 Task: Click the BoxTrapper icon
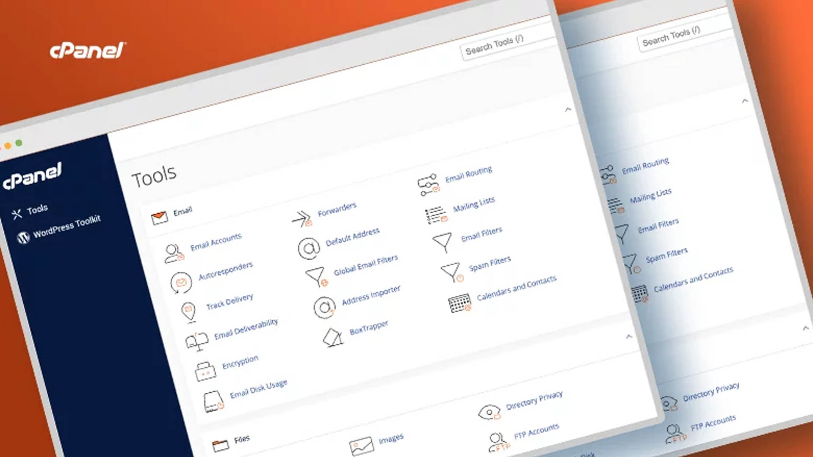pyautogui.click(x=333, y=338)
